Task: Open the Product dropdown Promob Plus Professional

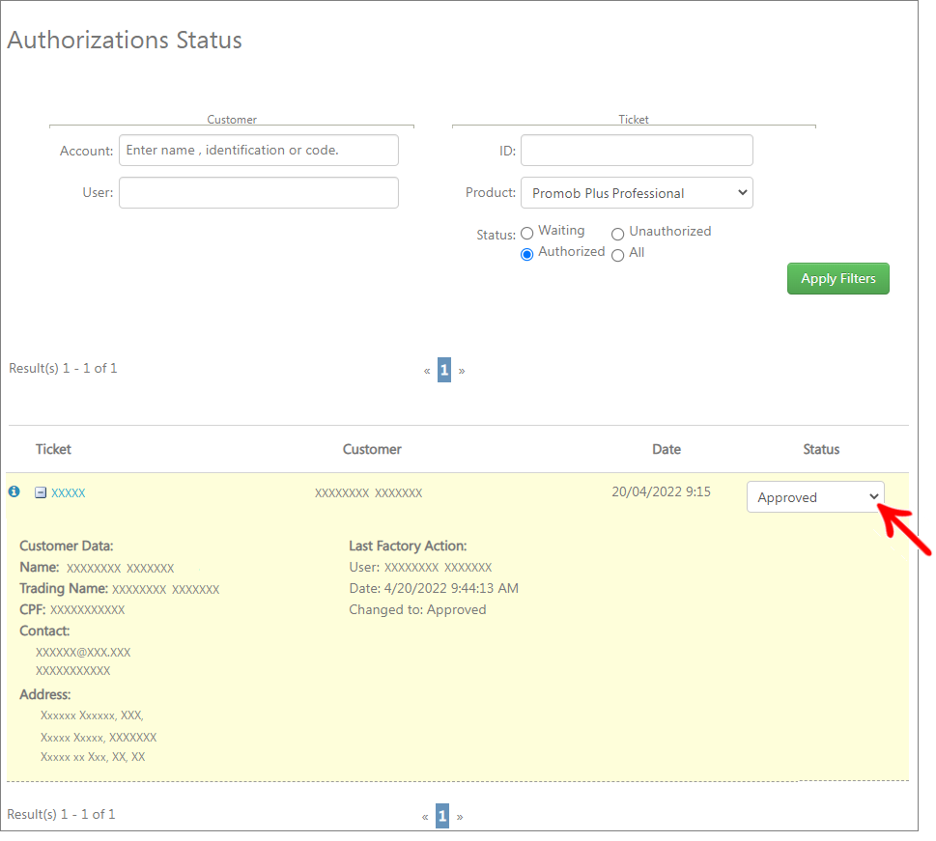Action: (637, 193)
